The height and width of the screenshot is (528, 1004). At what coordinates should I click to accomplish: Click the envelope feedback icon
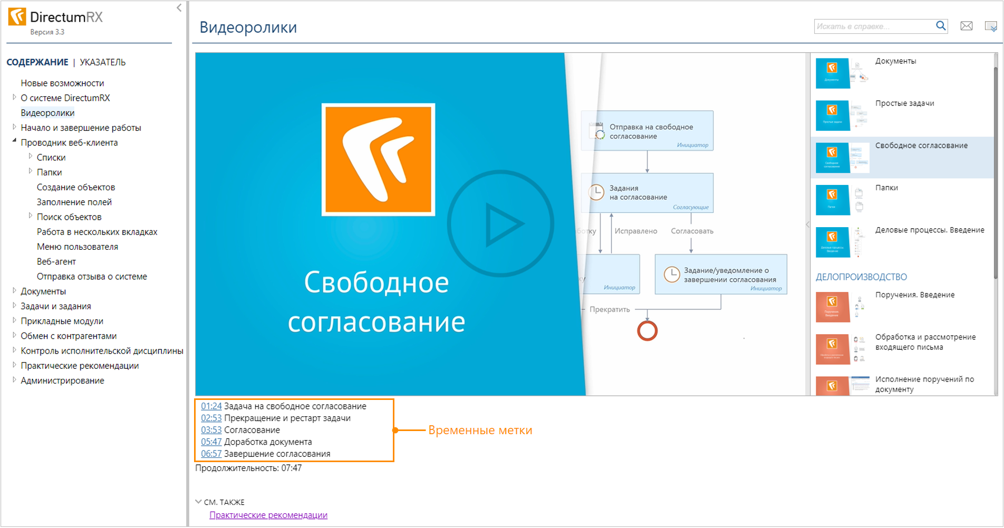coord(966,26)
